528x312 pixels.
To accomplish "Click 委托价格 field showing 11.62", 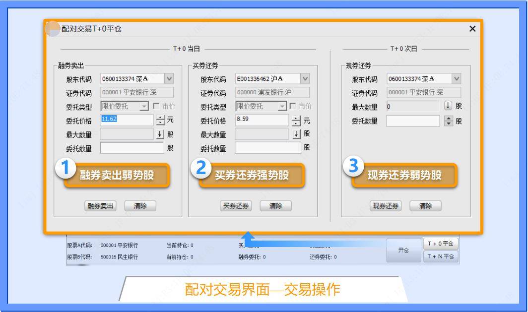I will pos(127,120).
